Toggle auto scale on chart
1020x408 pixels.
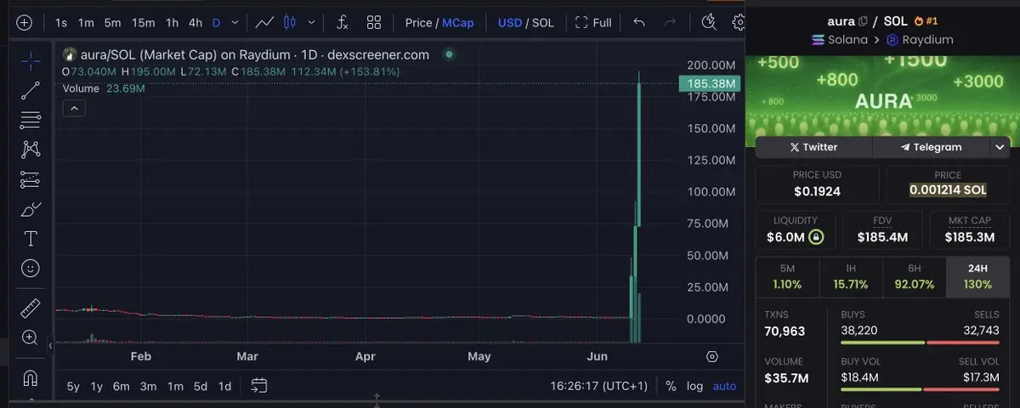(724, 386)
